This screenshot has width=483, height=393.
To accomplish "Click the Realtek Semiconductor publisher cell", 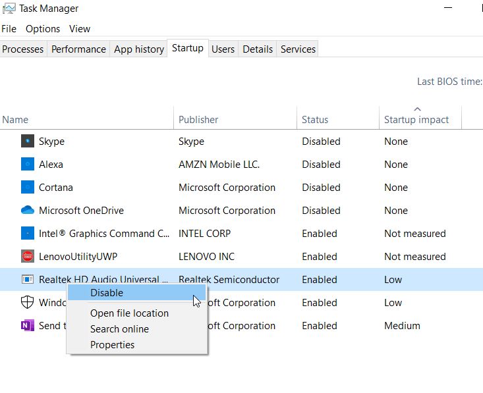I will 229,279.
